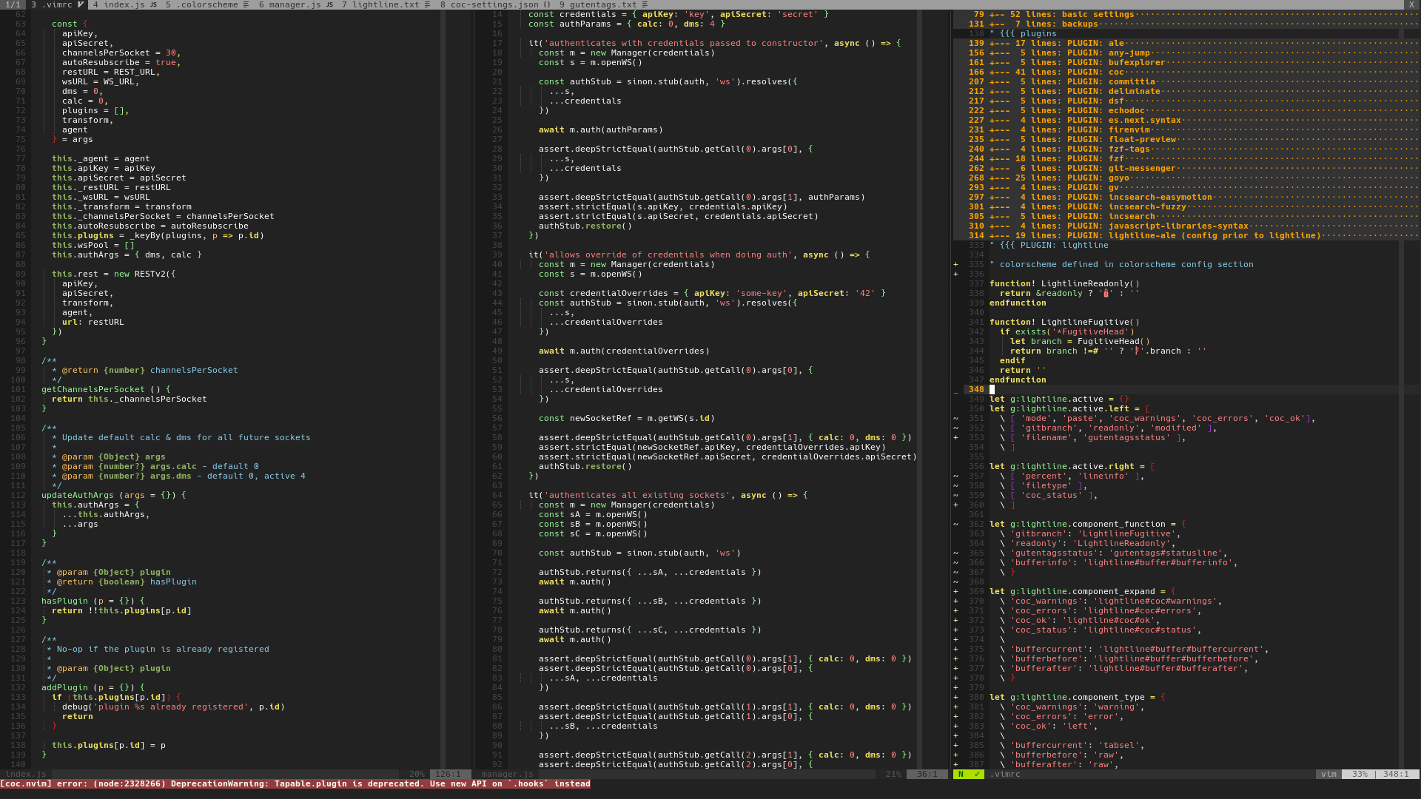The image size is (1421, 799).
Task: Click the JS icon after index.js tab
Action: 153,4
